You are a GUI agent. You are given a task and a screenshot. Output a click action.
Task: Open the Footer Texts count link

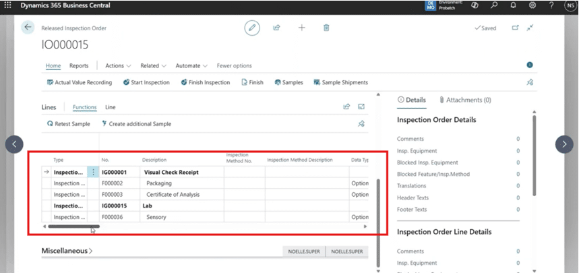518,210
